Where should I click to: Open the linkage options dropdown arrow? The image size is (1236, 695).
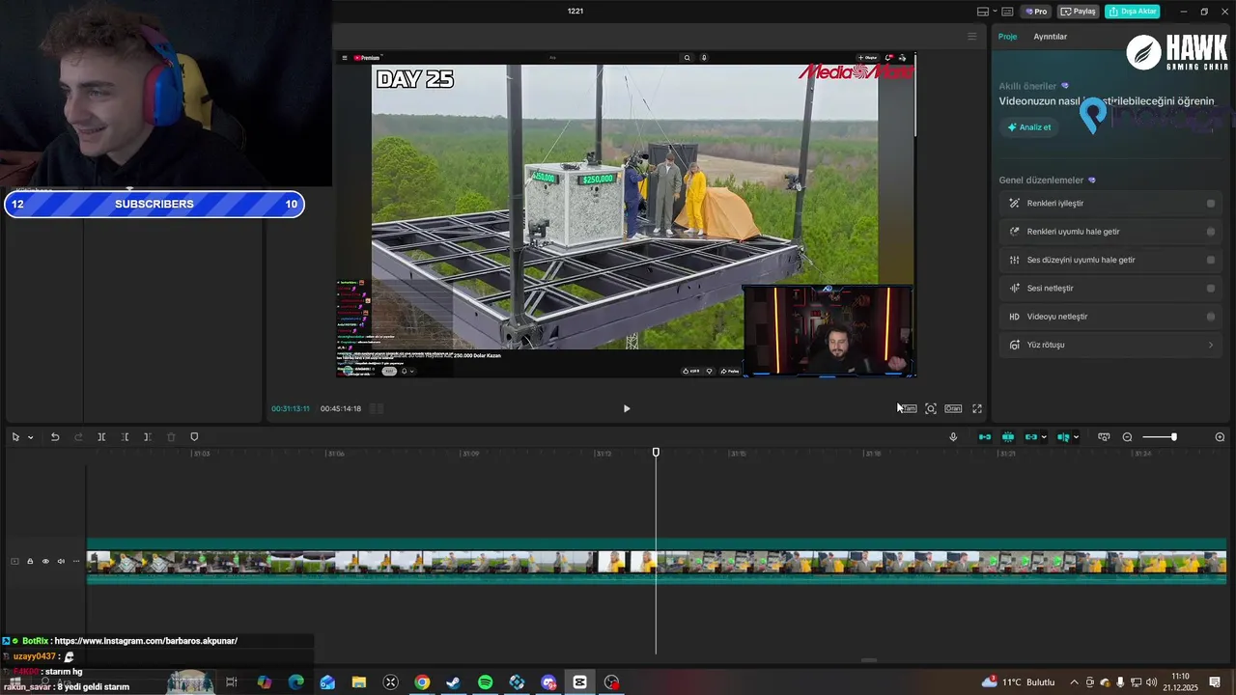click(x=1044, y=437)
